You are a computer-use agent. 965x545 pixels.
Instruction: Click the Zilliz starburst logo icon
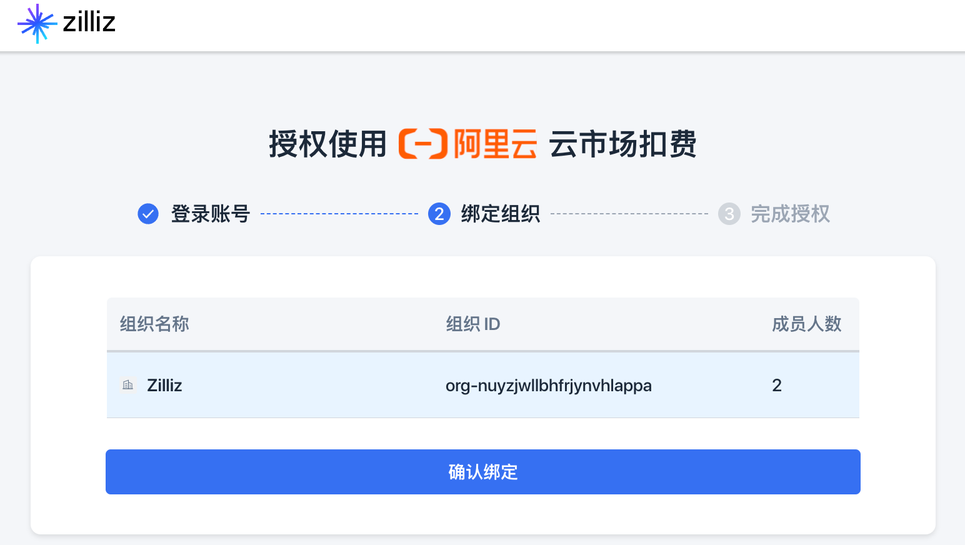pyautogui.click(x=37, y=24)
